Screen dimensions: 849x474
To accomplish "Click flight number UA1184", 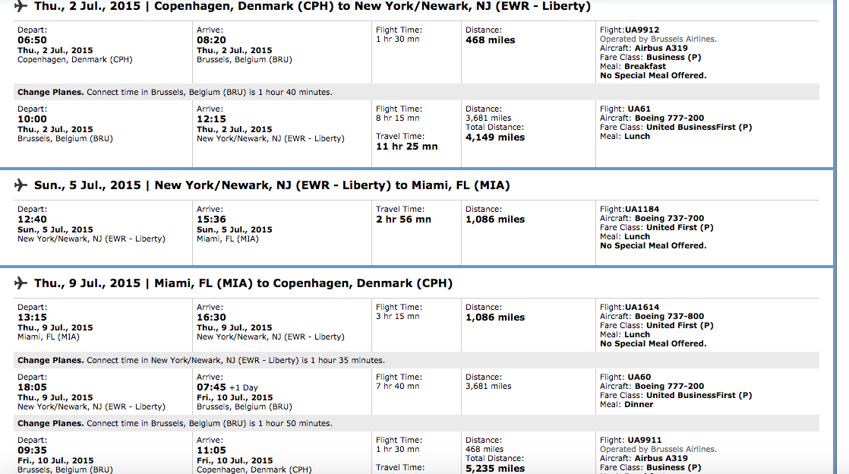I will coord(642,209).
